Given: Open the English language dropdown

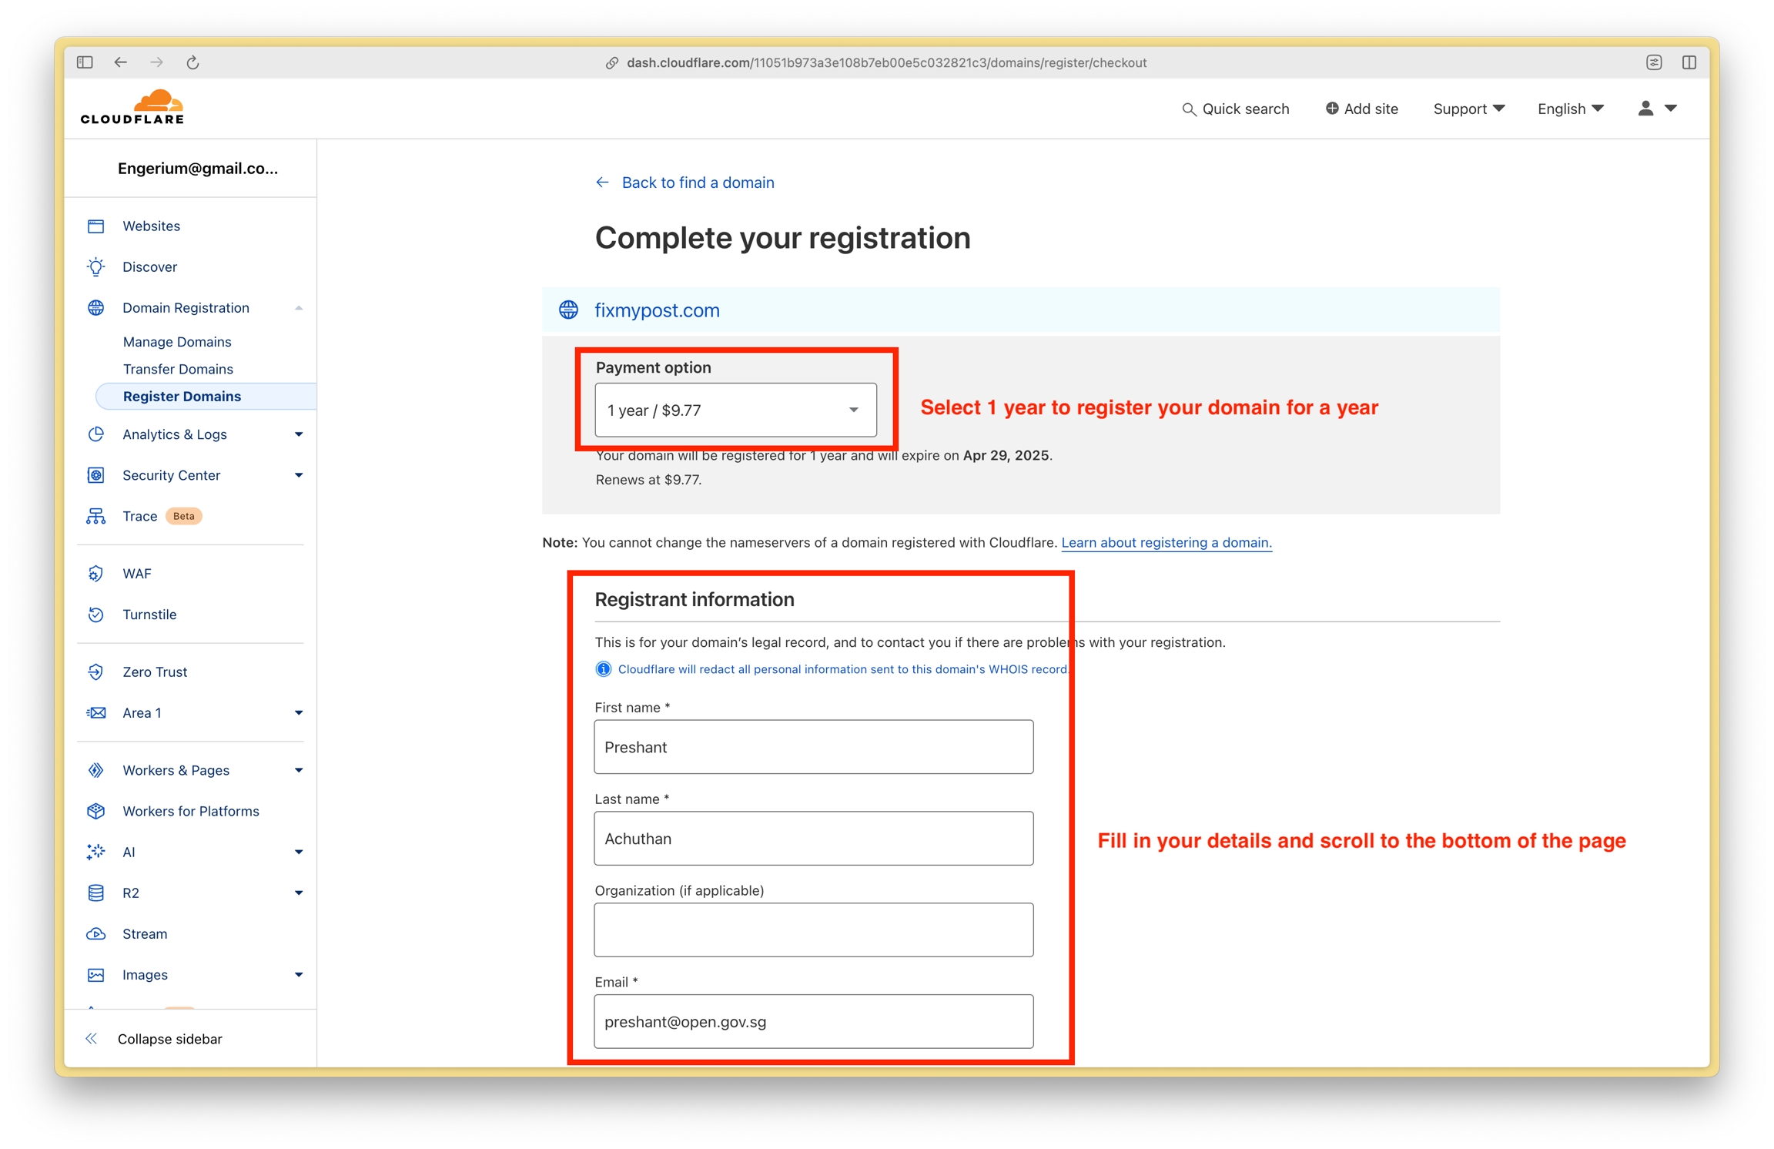Looking at the screenshot, I should [x=1570, y=109].
